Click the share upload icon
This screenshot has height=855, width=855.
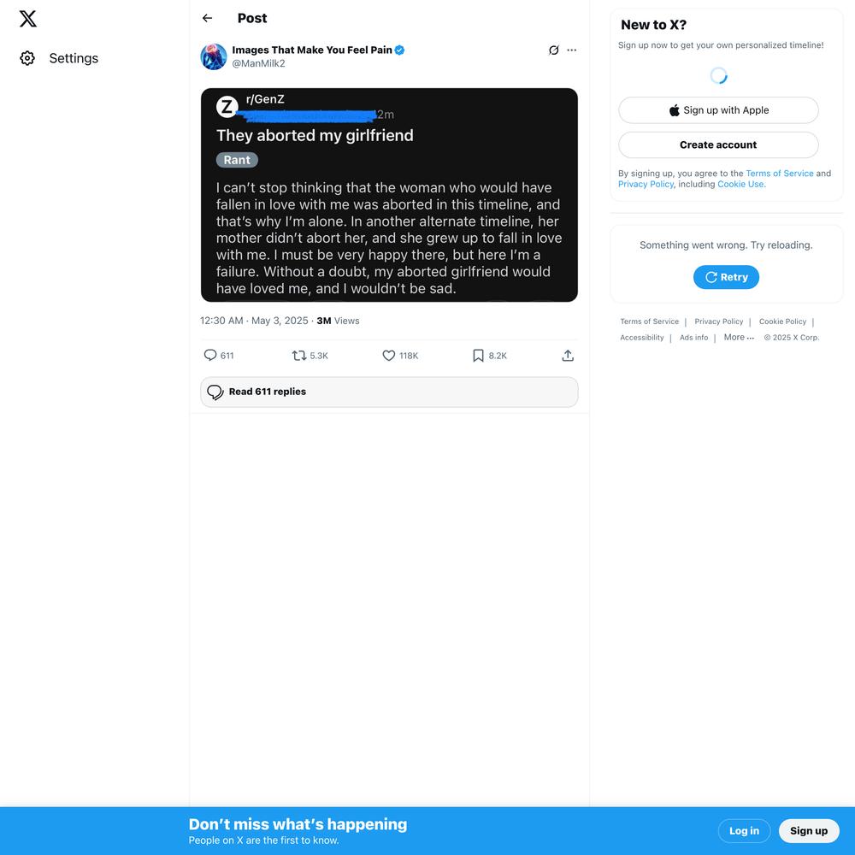(568, 356)
